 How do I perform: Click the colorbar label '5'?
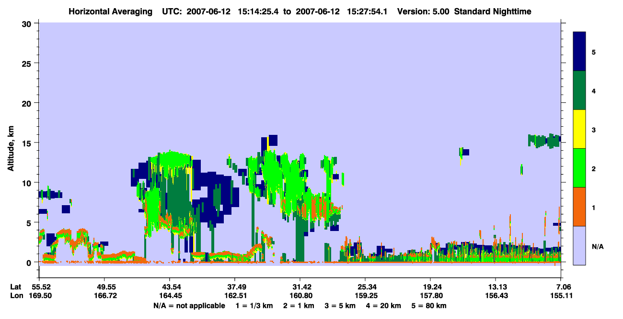(594, 52)
